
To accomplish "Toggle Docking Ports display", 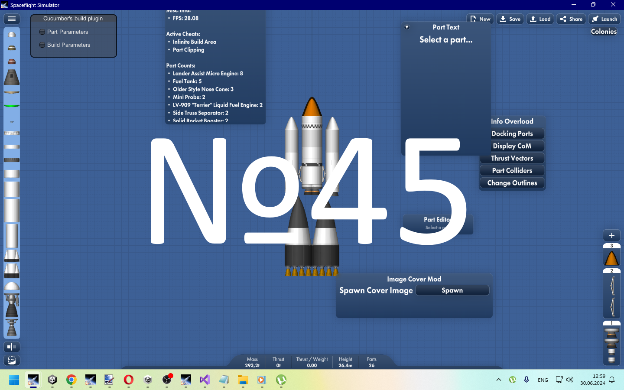I will 512,134.
